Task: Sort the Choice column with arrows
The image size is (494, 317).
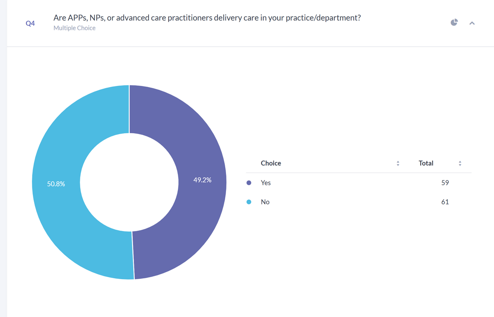Action: 398,163
